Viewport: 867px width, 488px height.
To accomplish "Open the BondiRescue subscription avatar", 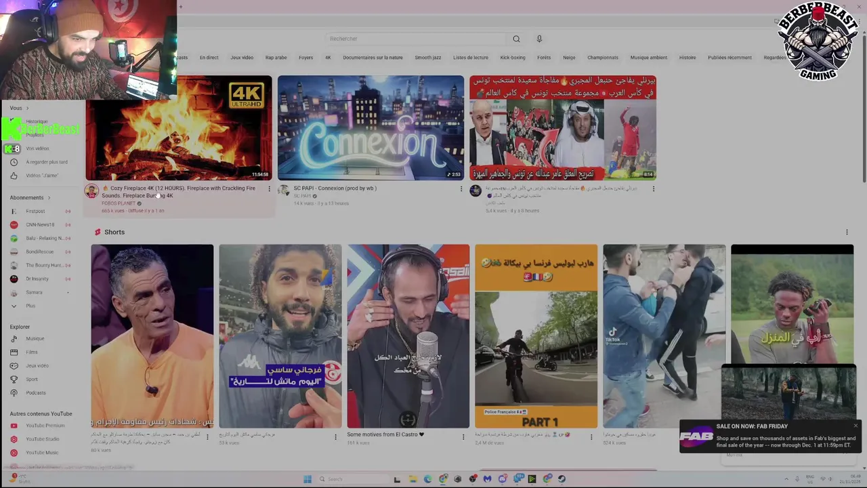I will (14, 252).
